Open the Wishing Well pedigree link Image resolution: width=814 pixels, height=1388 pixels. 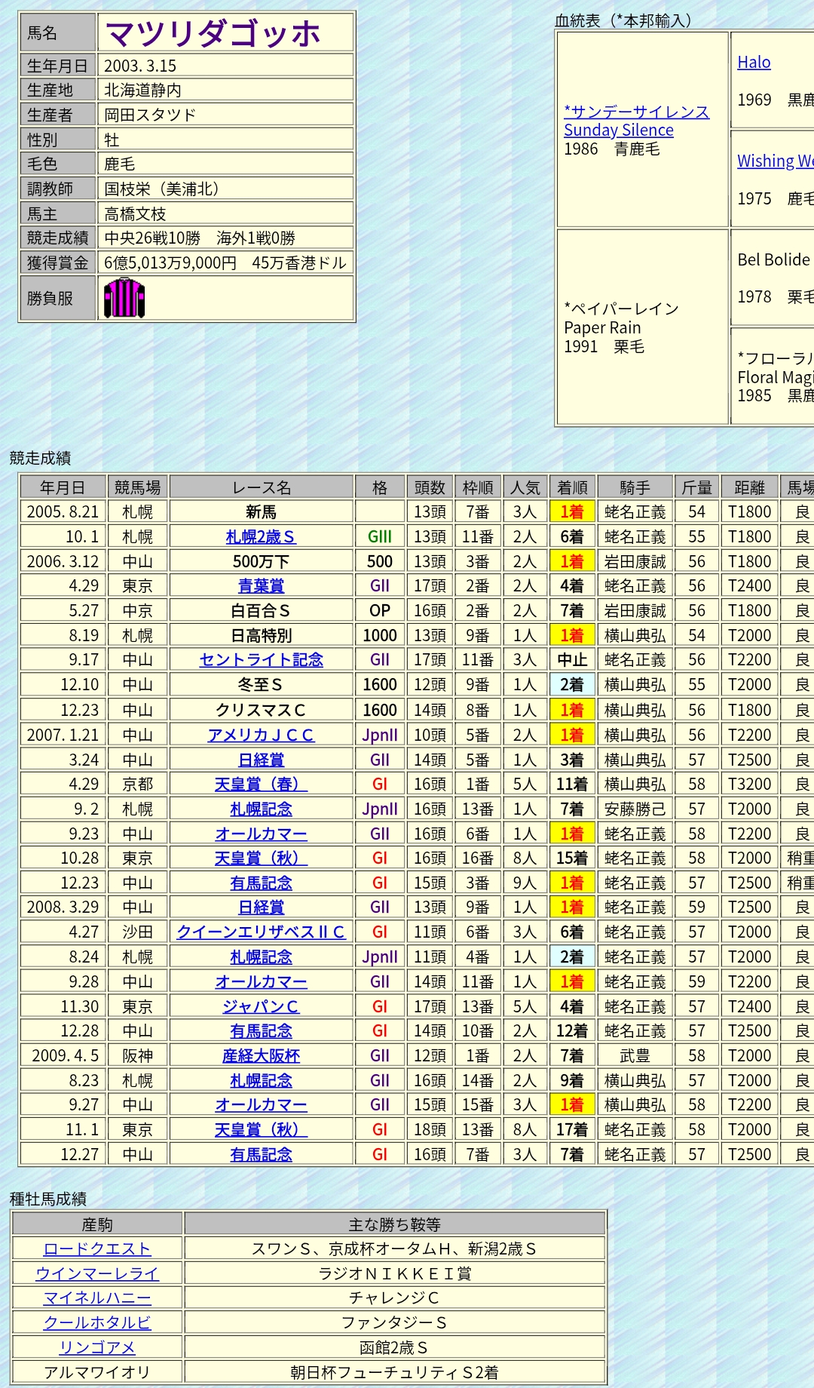[775, 161]
